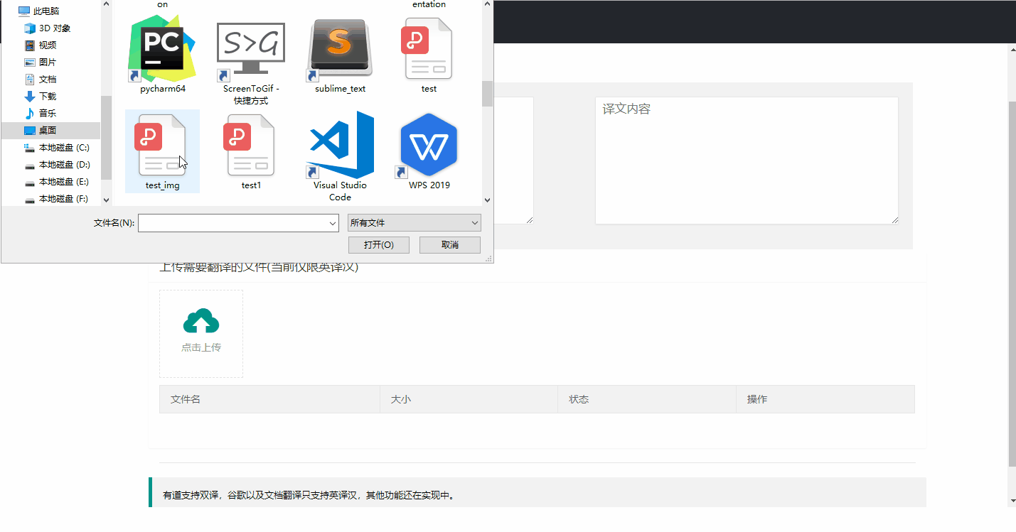Select 桌面 in the navigation tree
The height and width of the screenshot is (532, 1016).
[50, 131]
